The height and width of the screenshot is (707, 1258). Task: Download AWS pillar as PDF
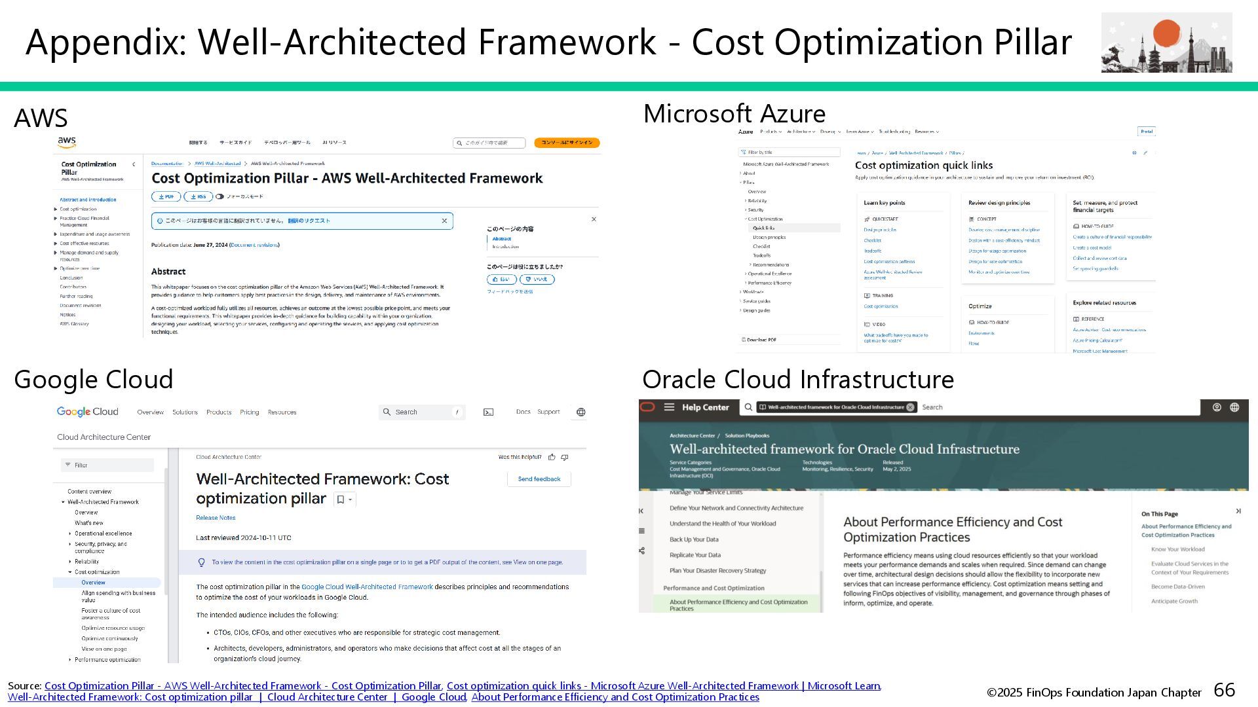(166, 196)
